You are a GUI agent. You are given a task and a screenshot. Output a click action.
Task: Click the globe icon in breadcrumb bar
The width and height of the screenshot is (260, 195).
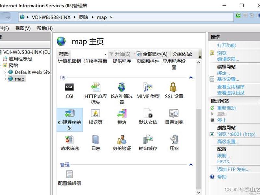tap(22, 17)
